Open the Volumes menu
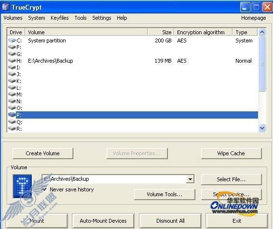 click(x=13, y=18)
